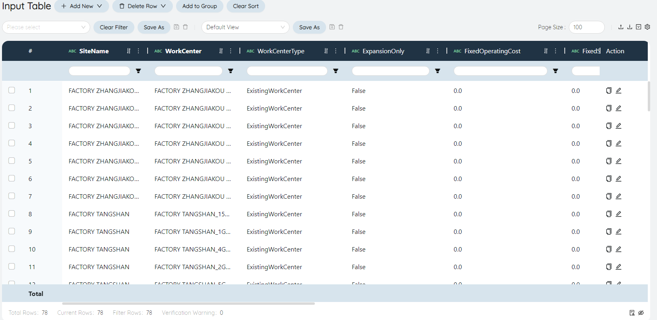This screenshot has height=320, width=657.
Task: Click the 'FACTORY TANGSHAN_4G...' WorkCenter cell
Action: [x=193, y=250]
